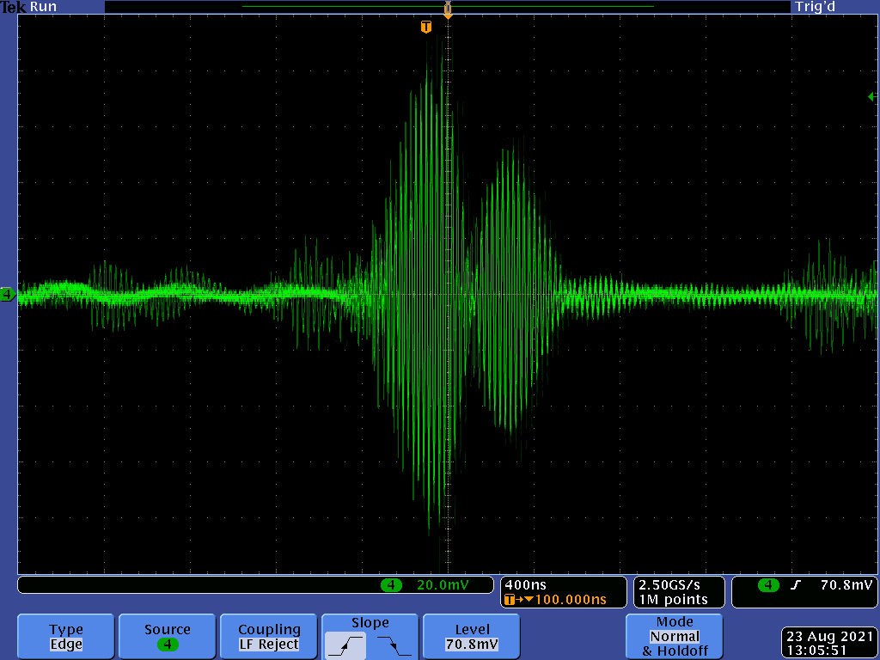Screen dimensions: 880x660
Task: Open the trigger Source selection
Action: point(168,636)
